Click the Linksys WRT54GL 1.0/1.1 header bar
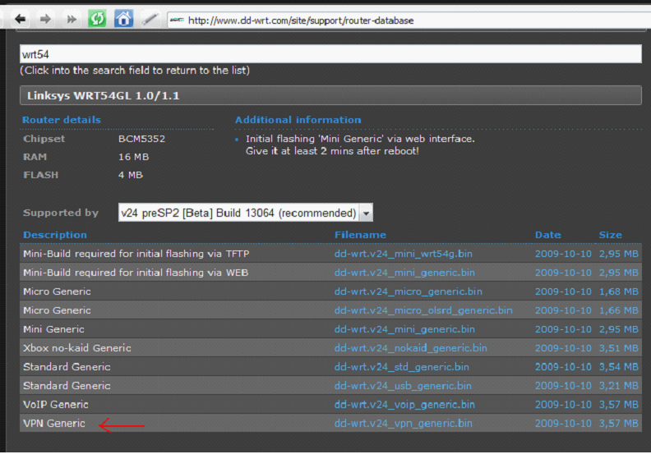Viewport: 651px width, 468px height. pyautogui.click(x=330, y=95)
